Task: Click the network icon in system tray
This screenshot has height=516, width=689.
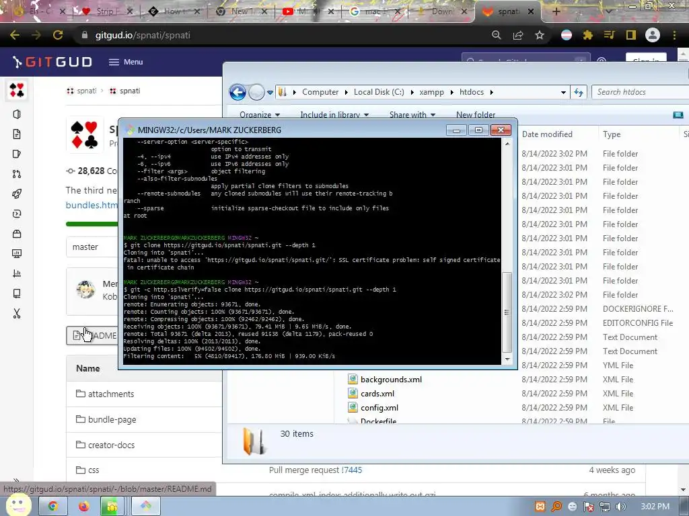Action: tap(605, 507)
